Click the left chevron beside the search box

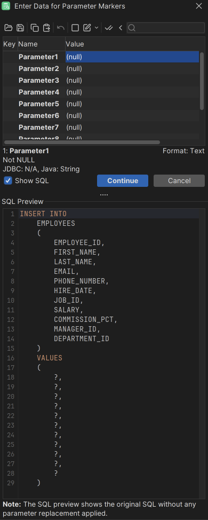121,28
